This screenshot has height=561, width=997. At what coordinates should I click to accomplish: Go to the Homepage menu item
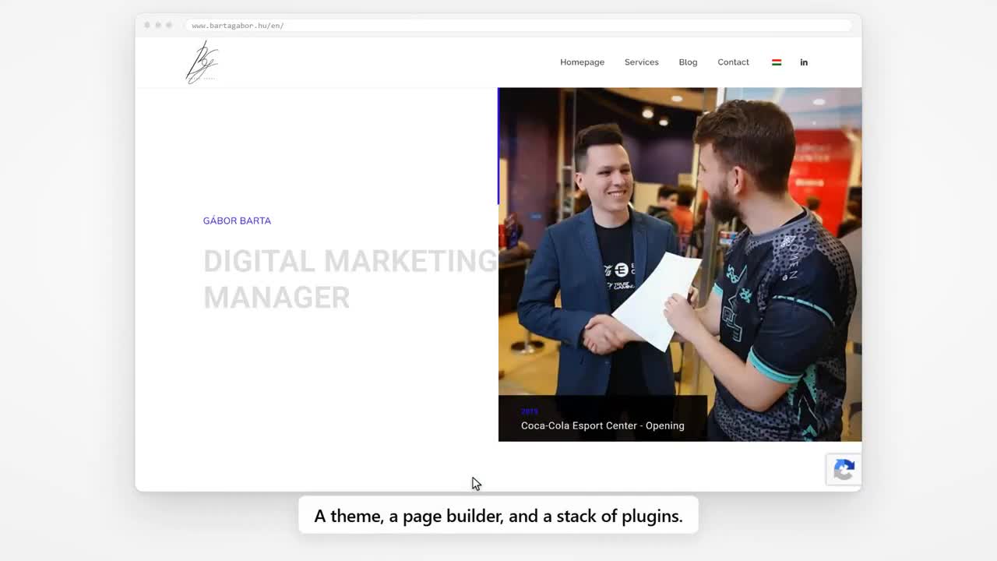pos(582,62)
